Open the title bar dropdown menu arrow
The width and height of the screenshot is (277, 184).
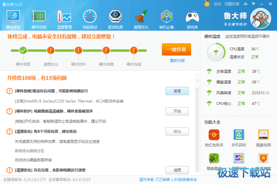point(253,4)
